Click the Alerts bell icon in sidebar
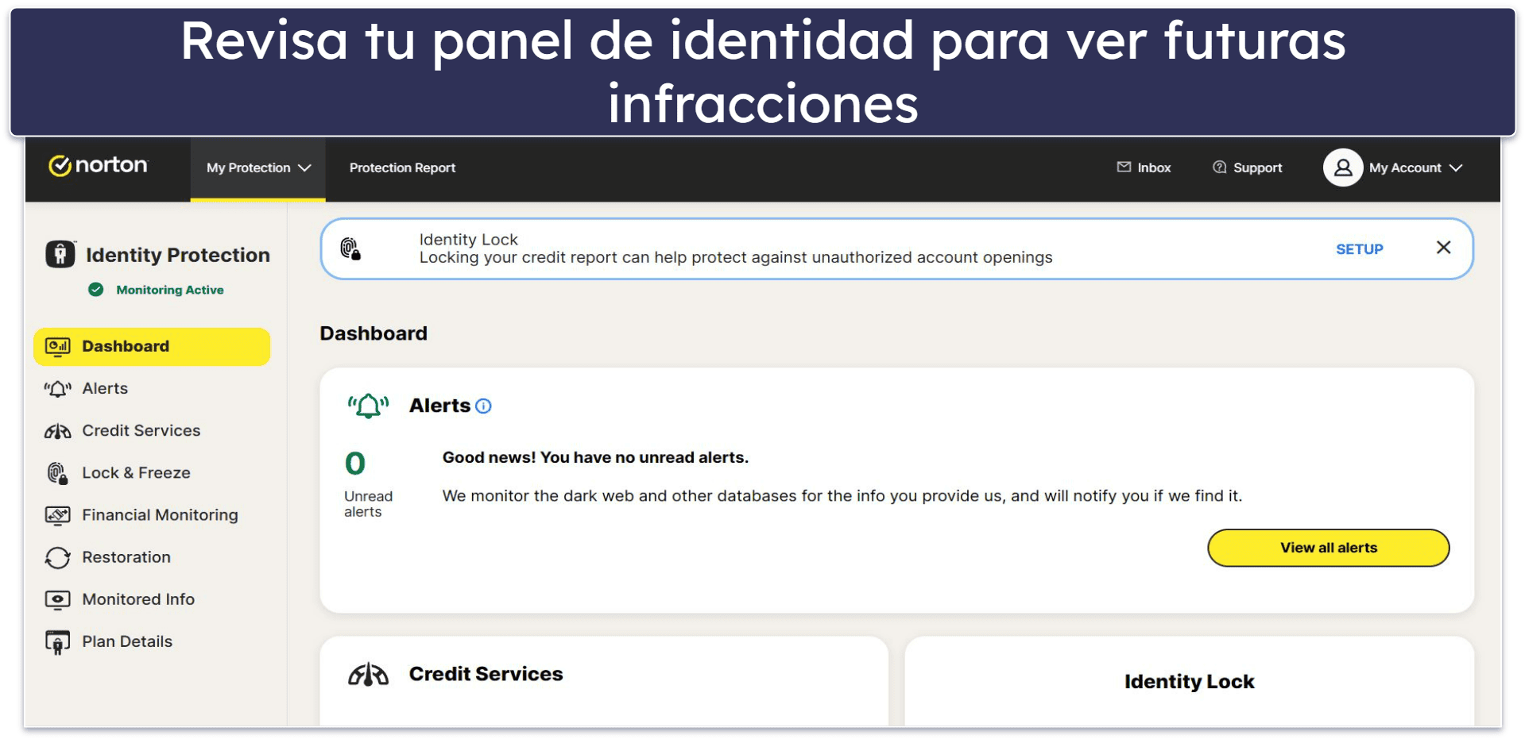The image size is (1525, 739). tap(57, 389)
